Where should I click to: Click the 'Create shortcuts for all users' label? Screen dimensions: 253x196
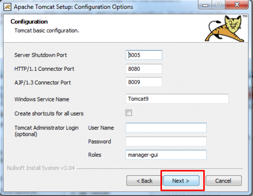coord(49,114)
